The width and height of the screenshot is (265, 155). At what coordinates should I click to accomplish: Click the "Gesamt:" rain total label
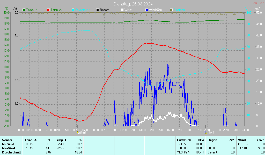coord(213,152)
